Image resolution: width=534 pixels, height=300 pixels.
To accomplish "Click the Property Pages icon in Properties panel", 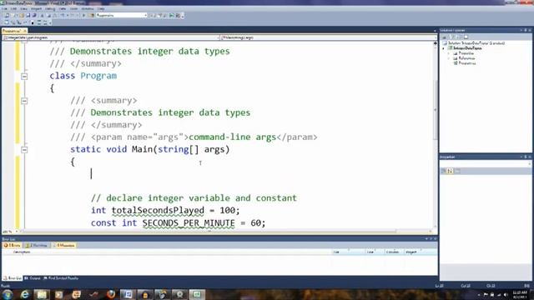I will click(x=457, y=171).
